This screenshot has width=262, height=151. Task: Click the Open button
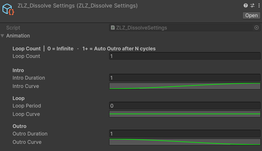pyautogui.click(x=251, y=15)
